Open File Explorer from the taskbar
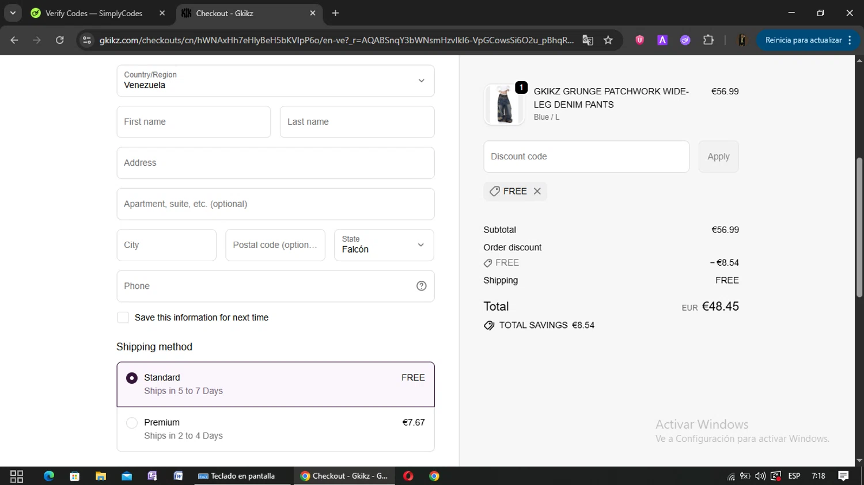 pos(101,476)
